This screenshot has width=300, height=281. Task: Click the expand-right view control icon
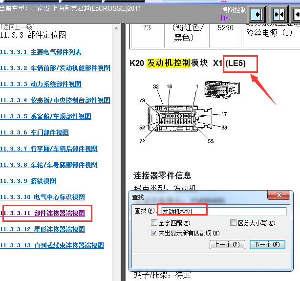[257, 15]
